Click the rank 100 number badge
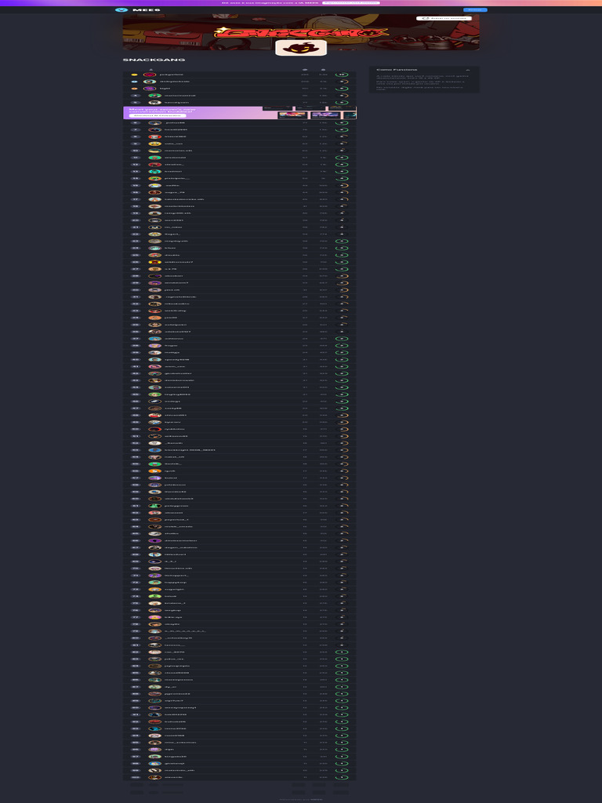The image size is (602, 803). (135, 777)
